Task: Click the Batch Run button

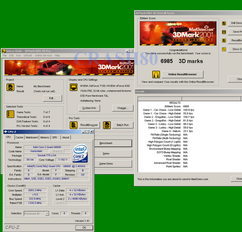Action: [123, 125]
